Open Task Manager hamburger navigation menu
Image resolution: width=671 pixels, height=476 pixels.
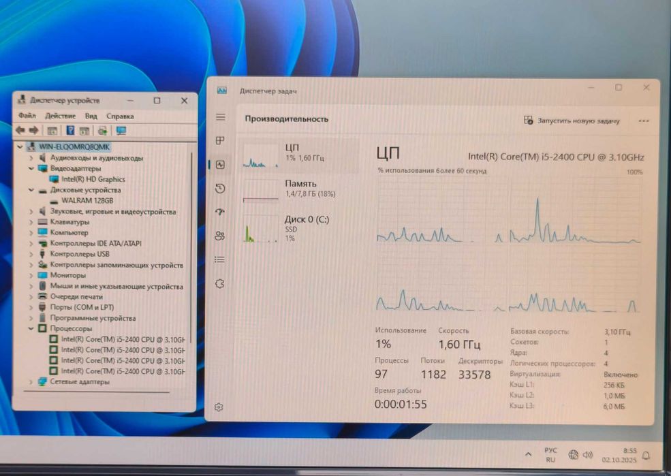[x=221, y=116]
